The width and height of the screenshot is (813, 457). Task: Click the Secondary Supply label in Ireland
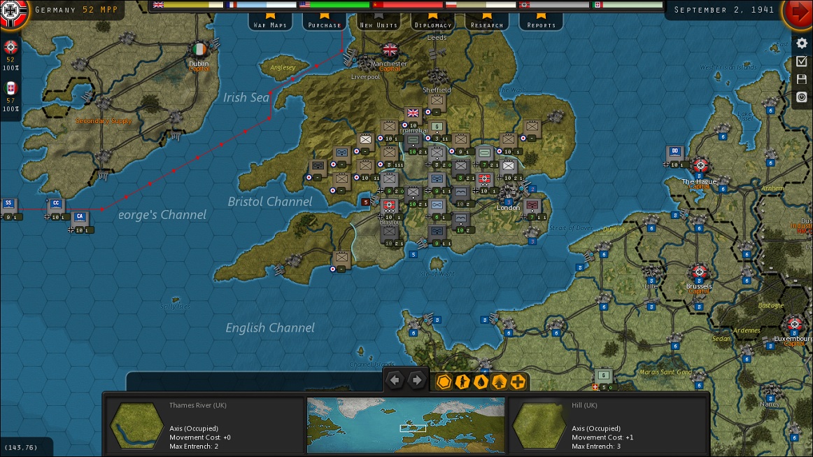click(104, 121)
